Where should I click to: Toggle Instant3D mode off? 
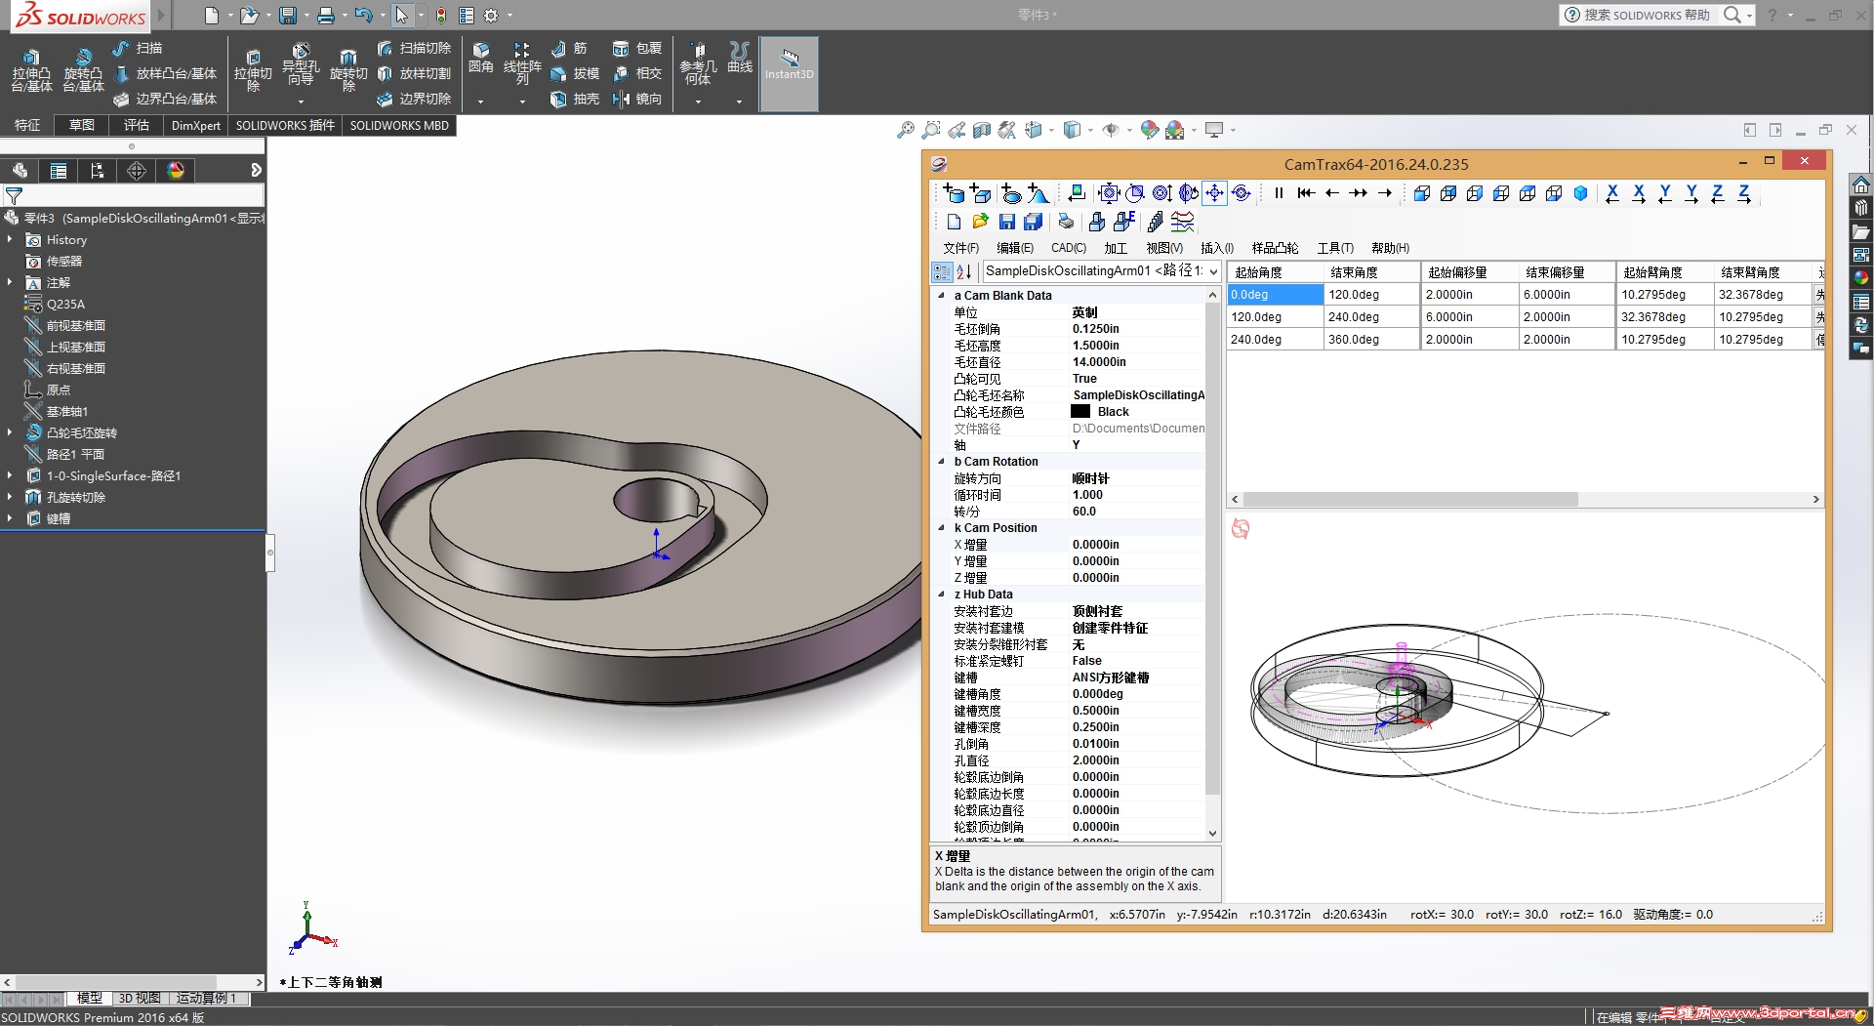coord(789,73)
